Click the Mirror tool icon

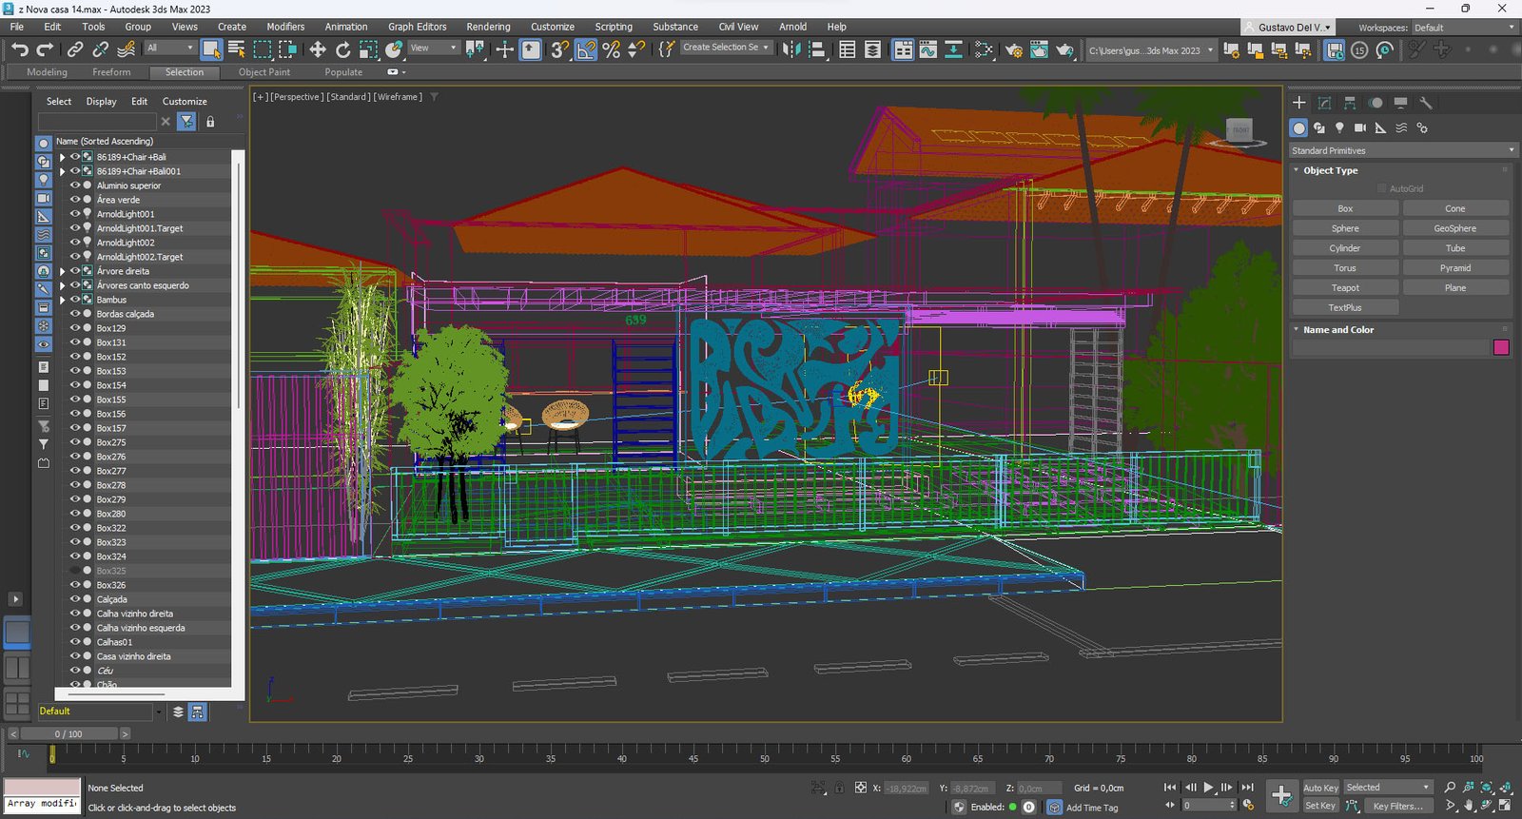click(x=791, y=49)
